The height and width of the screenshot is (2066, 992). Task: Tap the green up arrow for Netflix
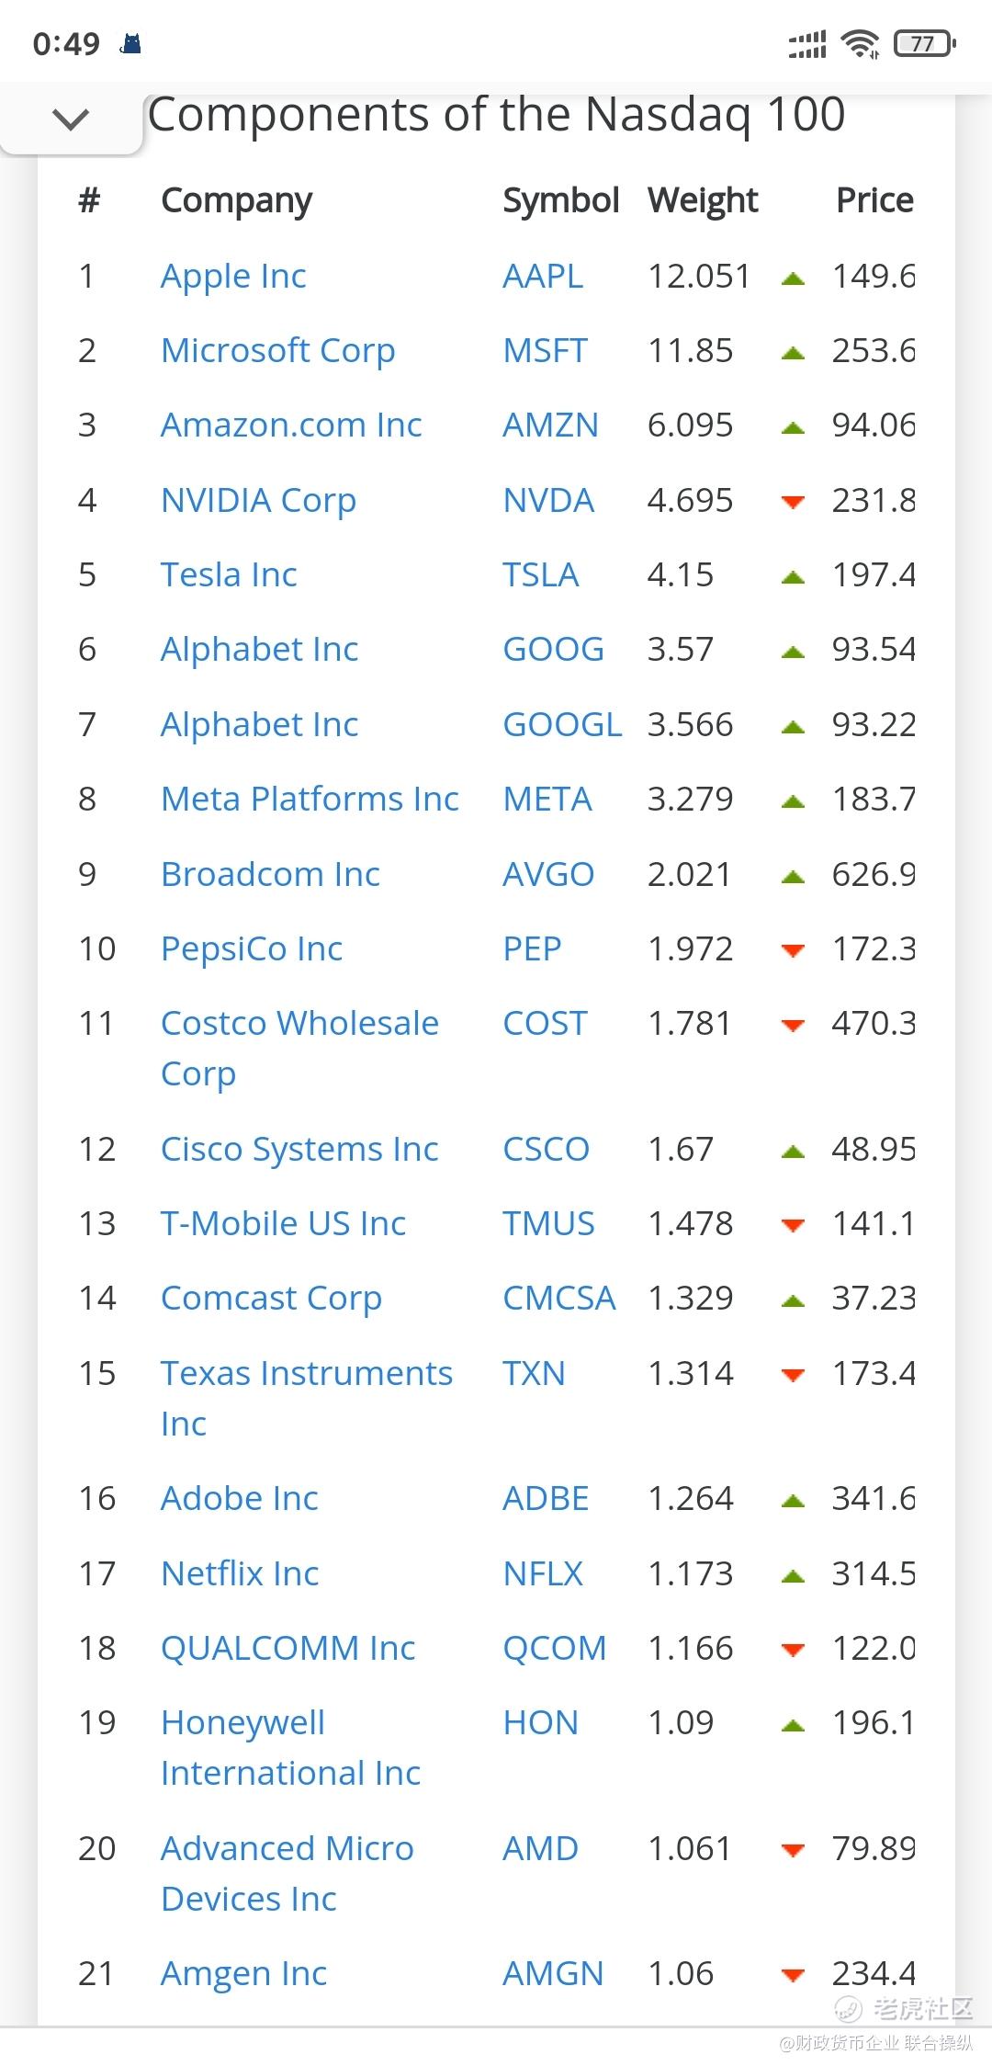tap(793, 1577)
